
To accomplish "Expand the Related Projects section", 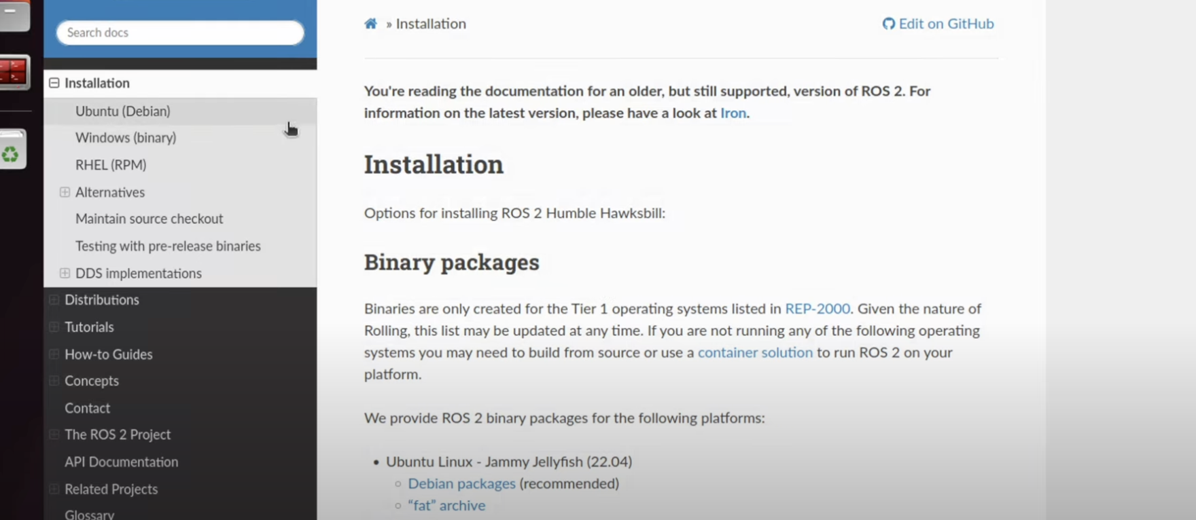I will click(54, 489).
